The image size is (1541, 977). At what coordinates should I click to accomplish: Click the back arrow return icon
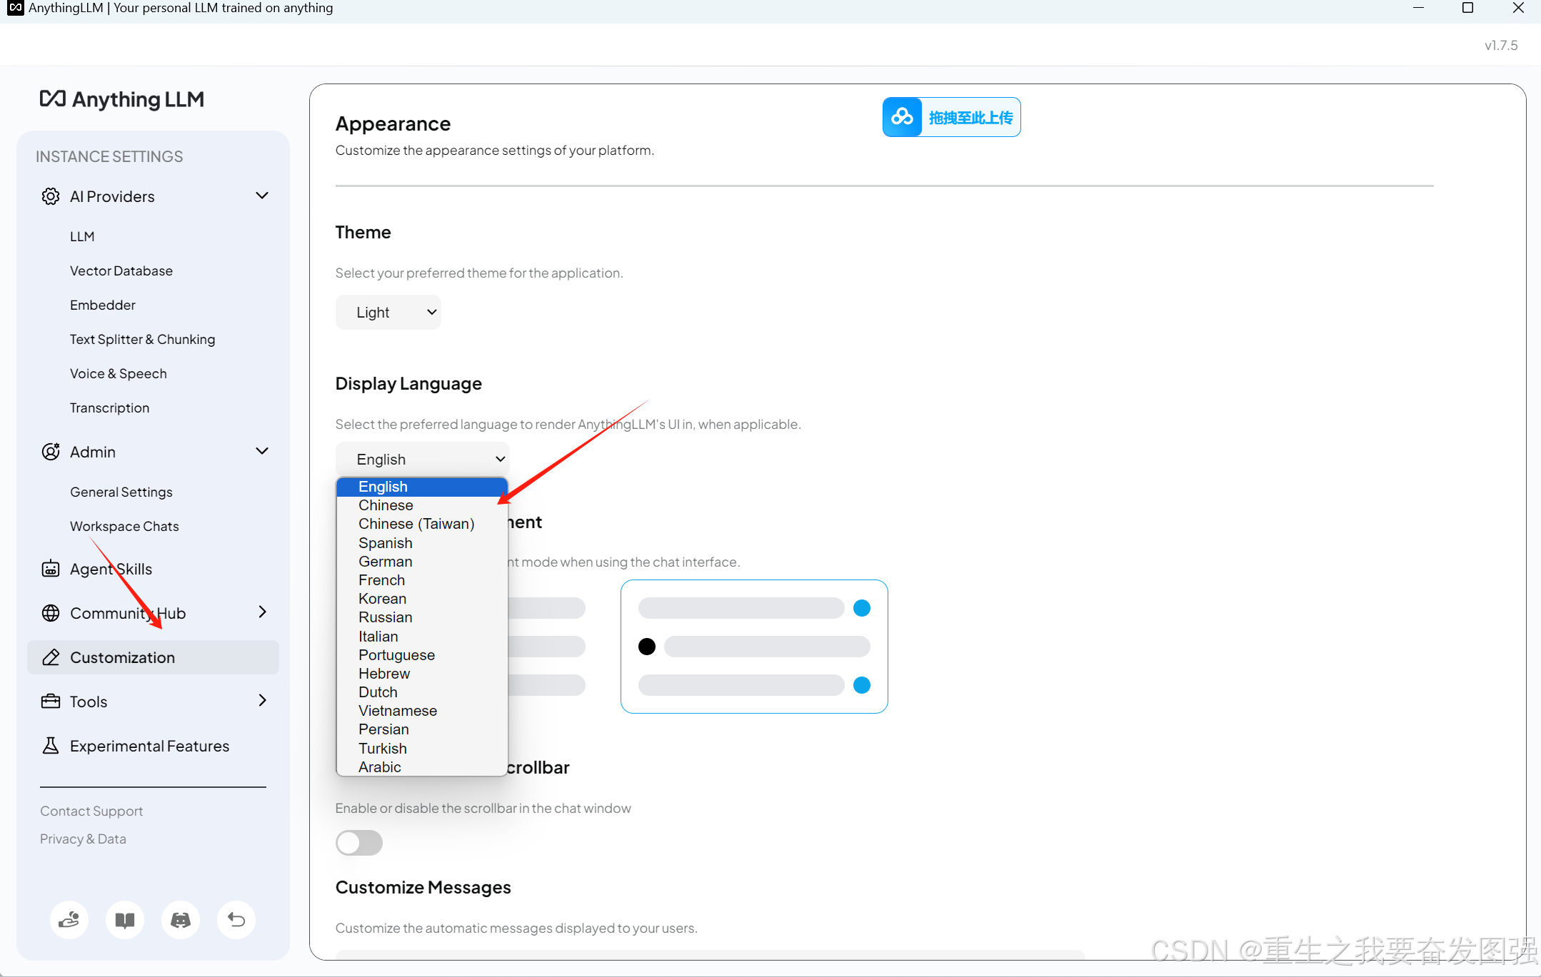pyautogui.click(x=236, y=920)
